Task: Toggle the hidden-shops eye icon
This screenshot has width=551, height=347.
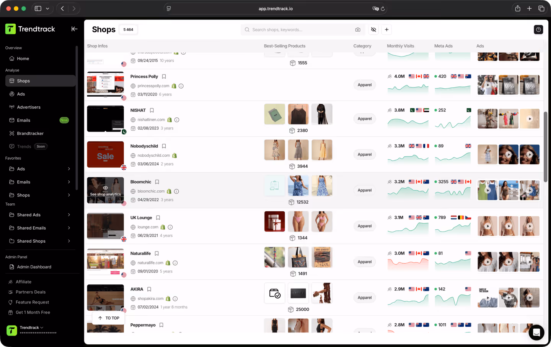Action: tap(373, 29)
